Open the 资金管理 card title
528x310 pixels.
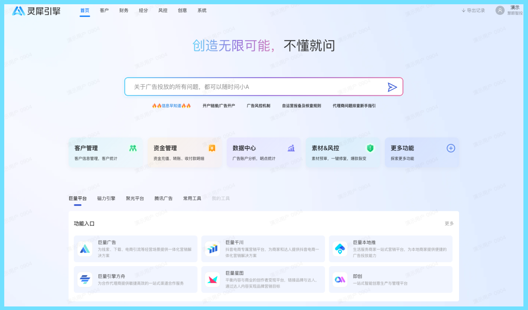pos(165,148)
